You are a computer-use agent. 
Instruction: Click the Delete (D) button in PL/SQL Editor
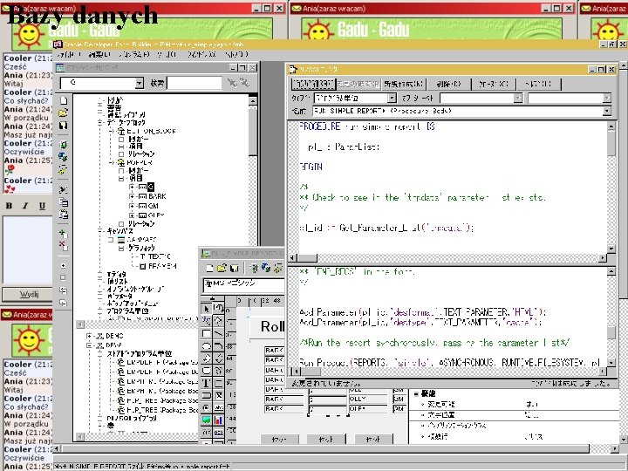tap(448, 84)
